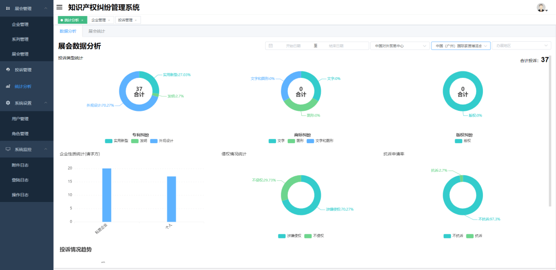Image resolution: width=556 pixels, height=270 pixels.
Task: Toggle the 不侵权 legend item
Action: 314,236
